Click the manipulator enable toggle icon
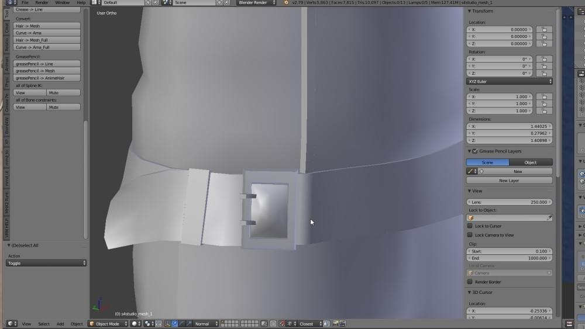The image size is (585, 329). [x=166, y=324]
